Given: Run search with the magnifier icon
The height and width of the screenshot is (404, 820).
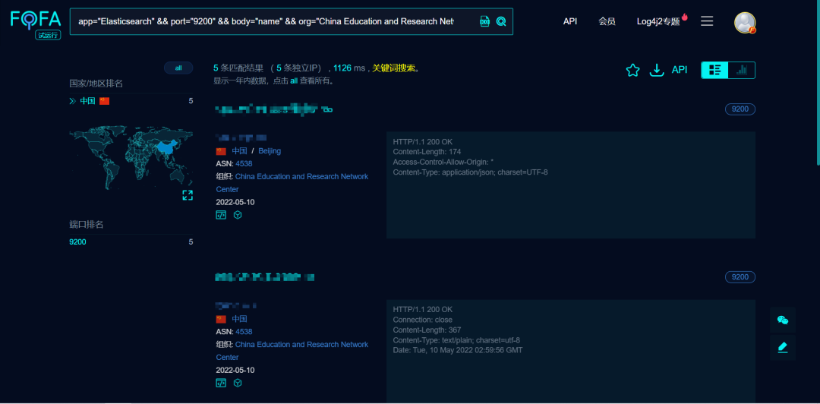Looking at the screenshot, I should coord(501,21).
